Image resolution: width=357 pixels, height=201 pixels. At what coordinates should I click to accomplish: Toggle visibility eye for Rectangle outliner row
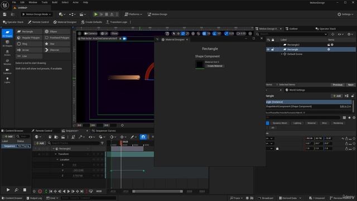(268, 50)
